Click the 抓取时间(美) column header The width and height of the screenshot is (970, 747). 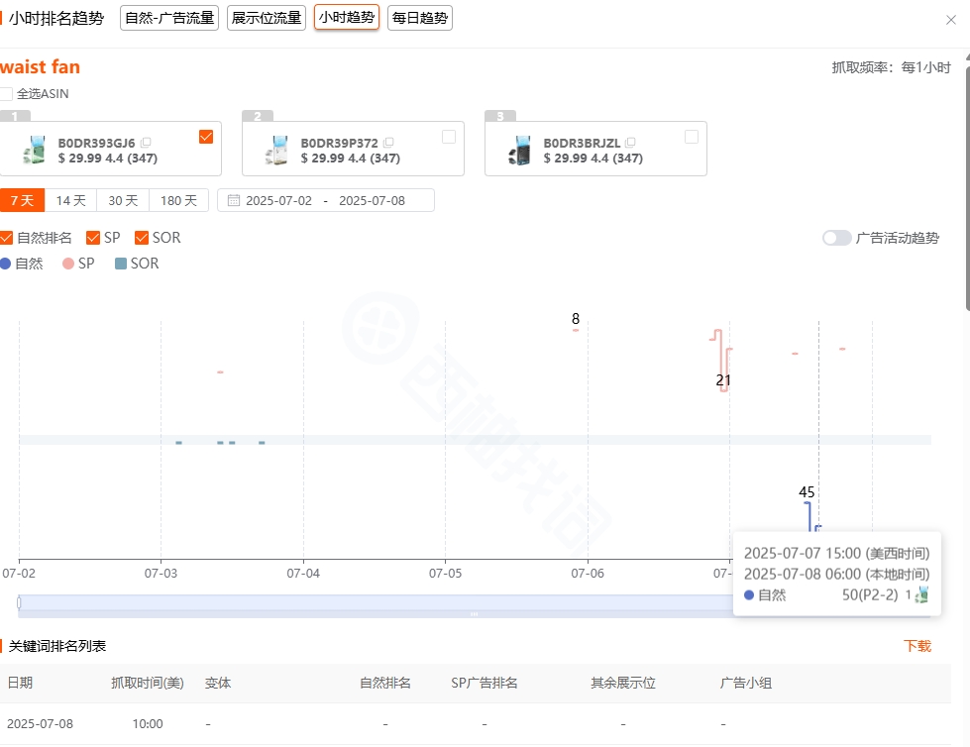pos(148,683)
